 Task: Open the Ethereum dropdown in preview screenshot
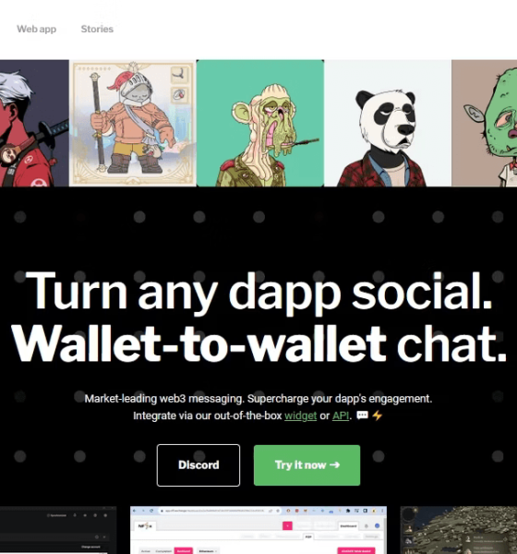207,551
